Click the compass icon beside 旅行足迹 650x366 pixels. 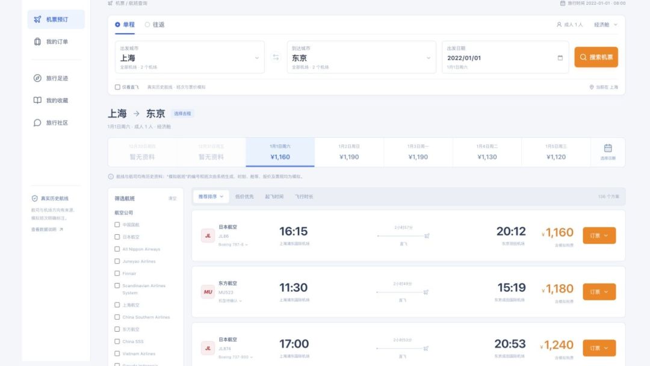coord(37,78)
